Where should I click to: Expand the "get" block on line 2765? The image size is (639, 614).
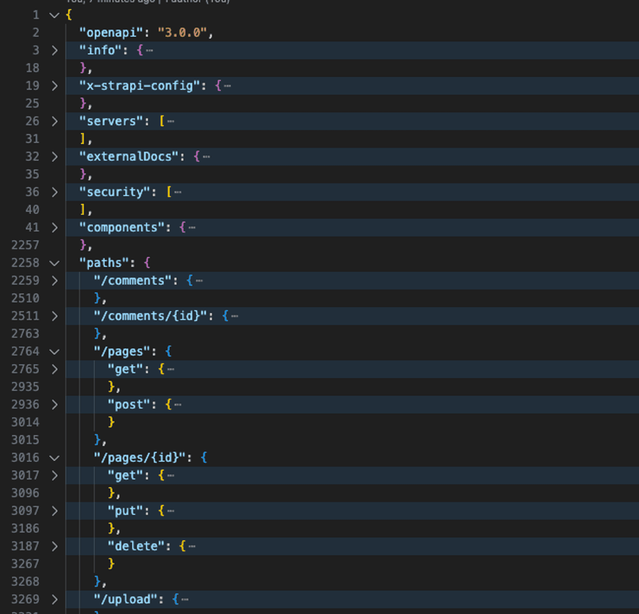55,369
